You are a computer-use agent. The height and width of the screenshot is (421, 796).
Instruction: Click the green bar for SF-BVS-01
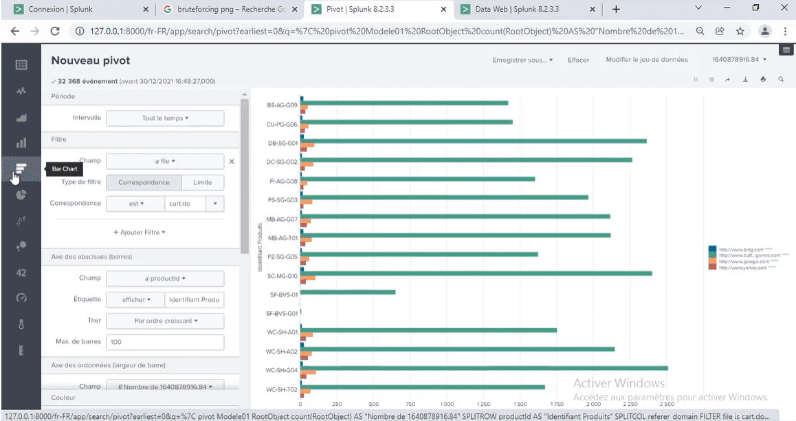point(349,292)
